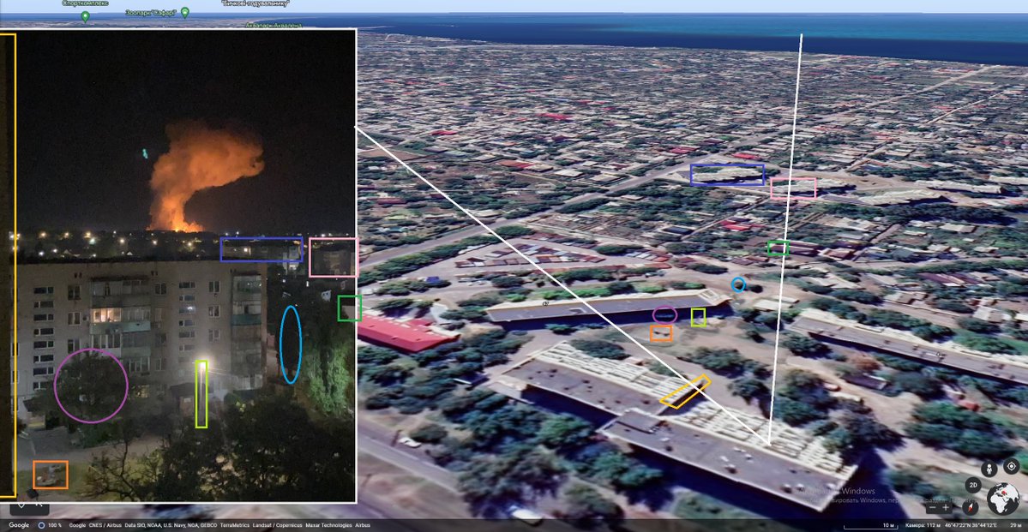Click the green Спорткомплекс place marker
Image resolution: width=1028 pixels, height=532 pixels.
click(x=85, y=15)
